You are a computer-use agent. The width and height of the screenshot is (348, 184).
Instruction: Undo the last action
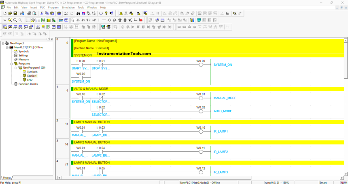coord(66,13)
